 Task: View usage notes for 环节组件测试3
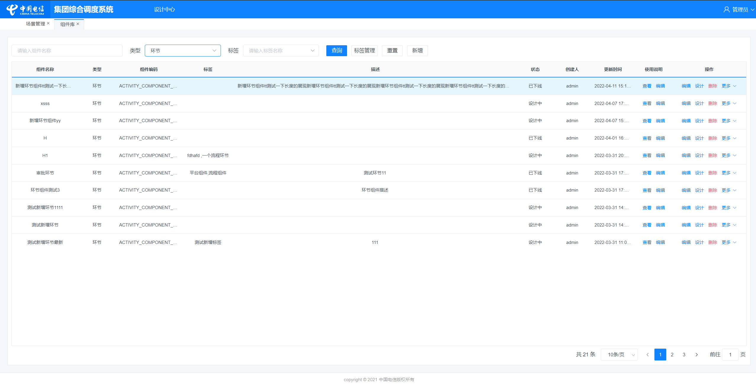pyautogui.click(x=647, y=190)
